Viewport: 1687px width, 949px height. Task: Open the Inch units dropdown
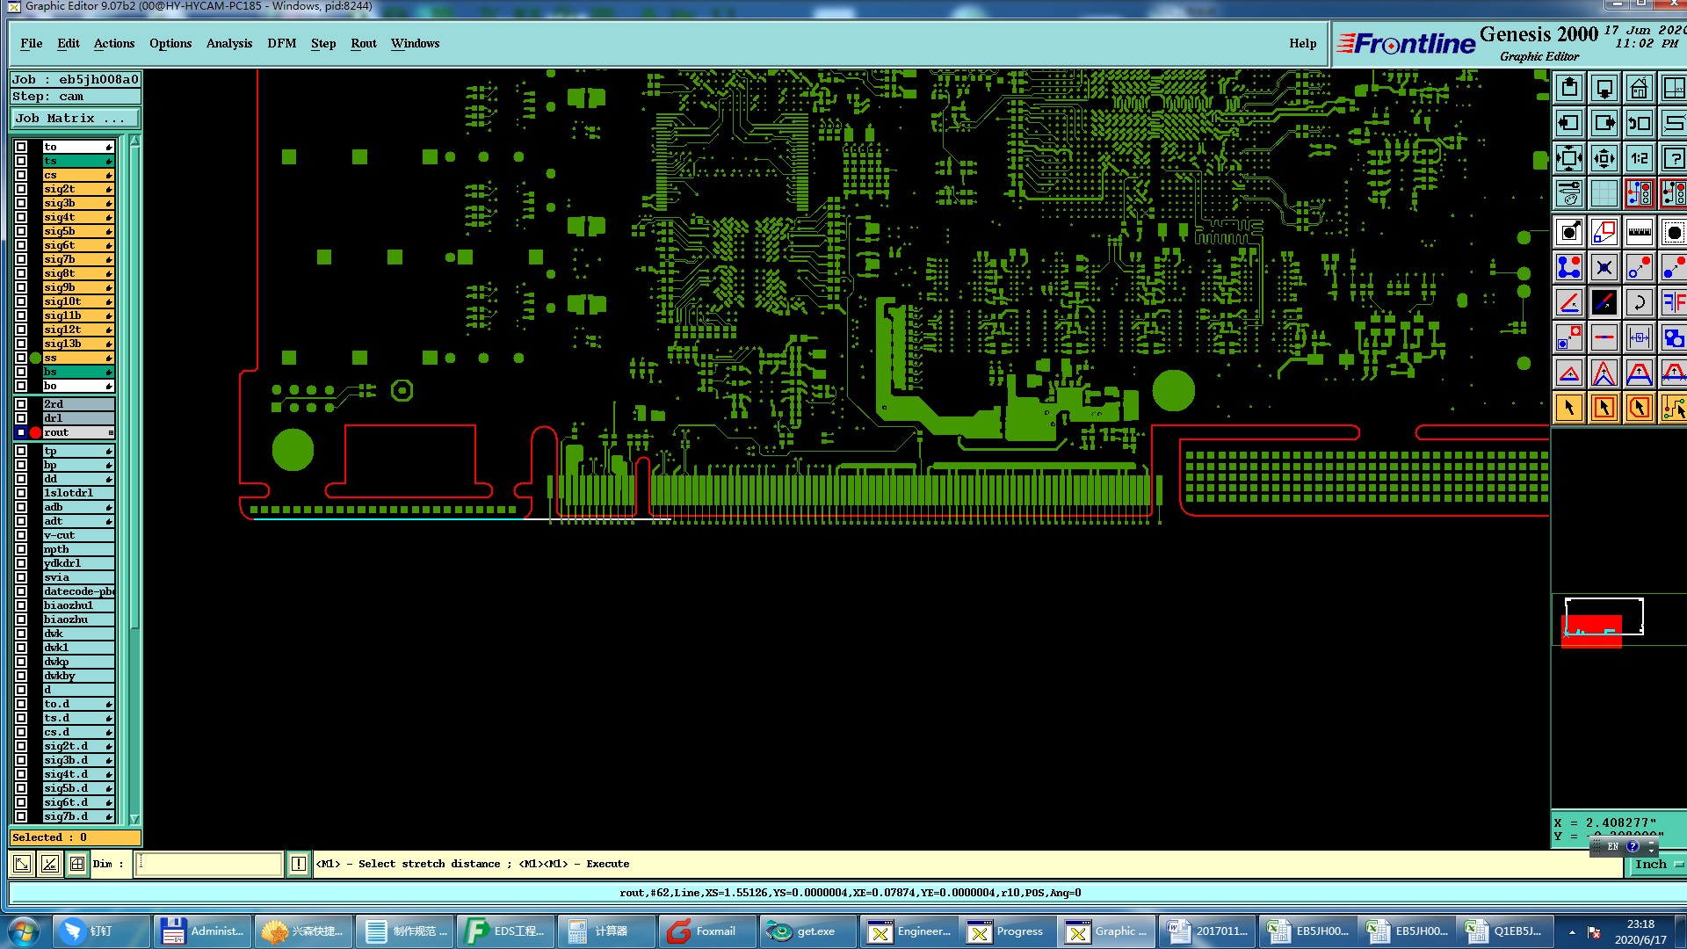pos(1657,865)
